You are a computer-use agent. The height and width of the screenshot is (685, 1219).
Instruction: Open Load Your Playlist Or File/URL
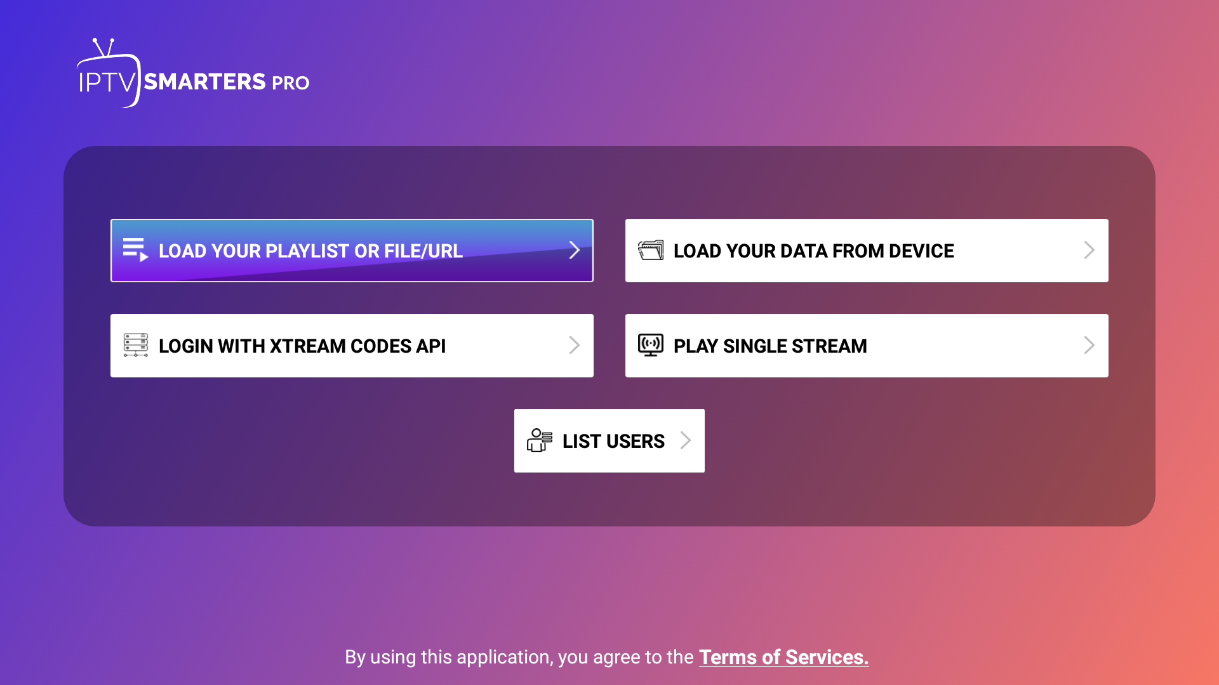coord(352,250)
